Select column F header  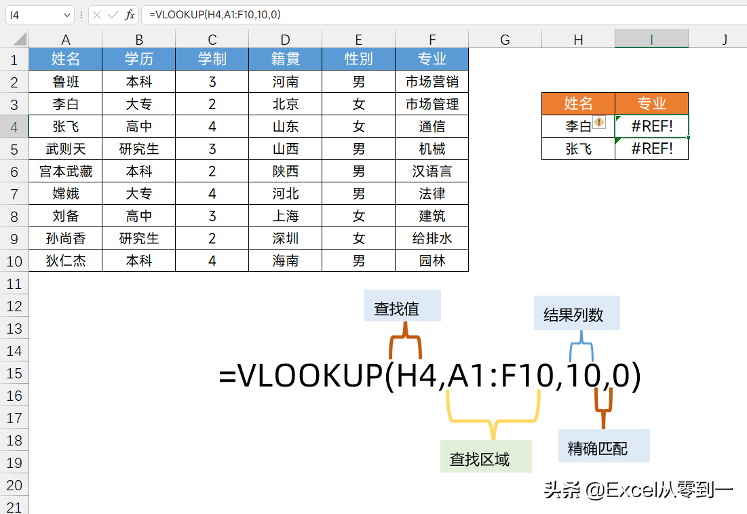[x=432, y=39]
